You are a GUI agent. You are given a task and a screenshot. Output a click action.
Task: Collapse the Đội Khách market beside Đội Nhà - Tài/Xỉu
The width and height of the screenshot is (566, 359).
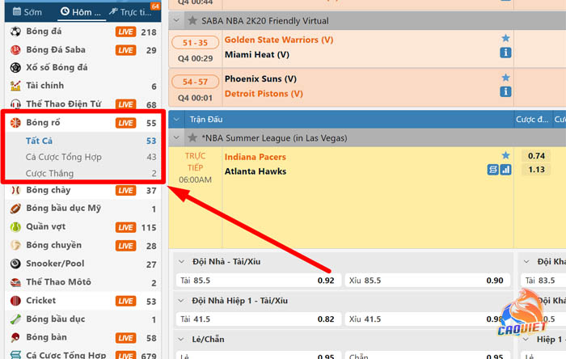point(526,262)
